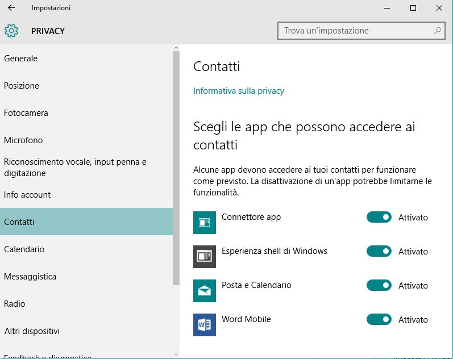The width and height of the screenshot is (453, 359).
Task: Click the Word Mobile icon
Action: point(205,325)
